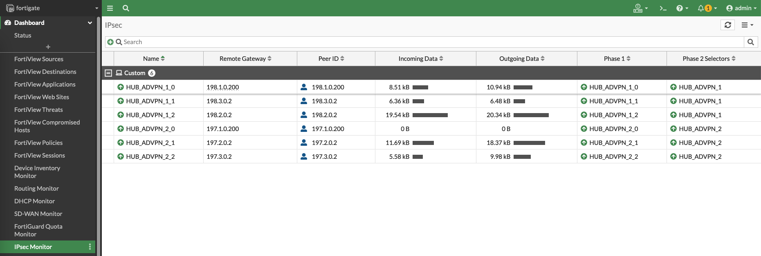
Task: Expand the panel options list menu
Action: pos(747,25)
